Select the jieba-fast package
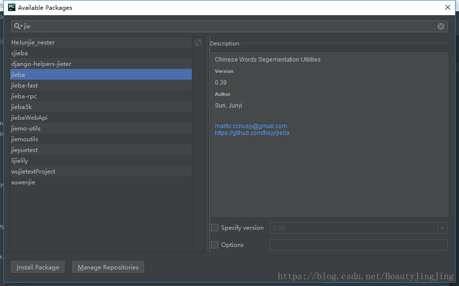This screenshot has height=286, width=459. tap(101, 85)
